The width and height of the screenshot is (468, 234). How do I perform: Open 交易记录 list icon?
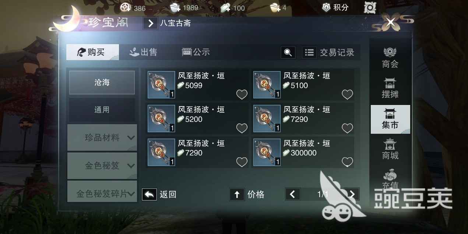(309, 52)
